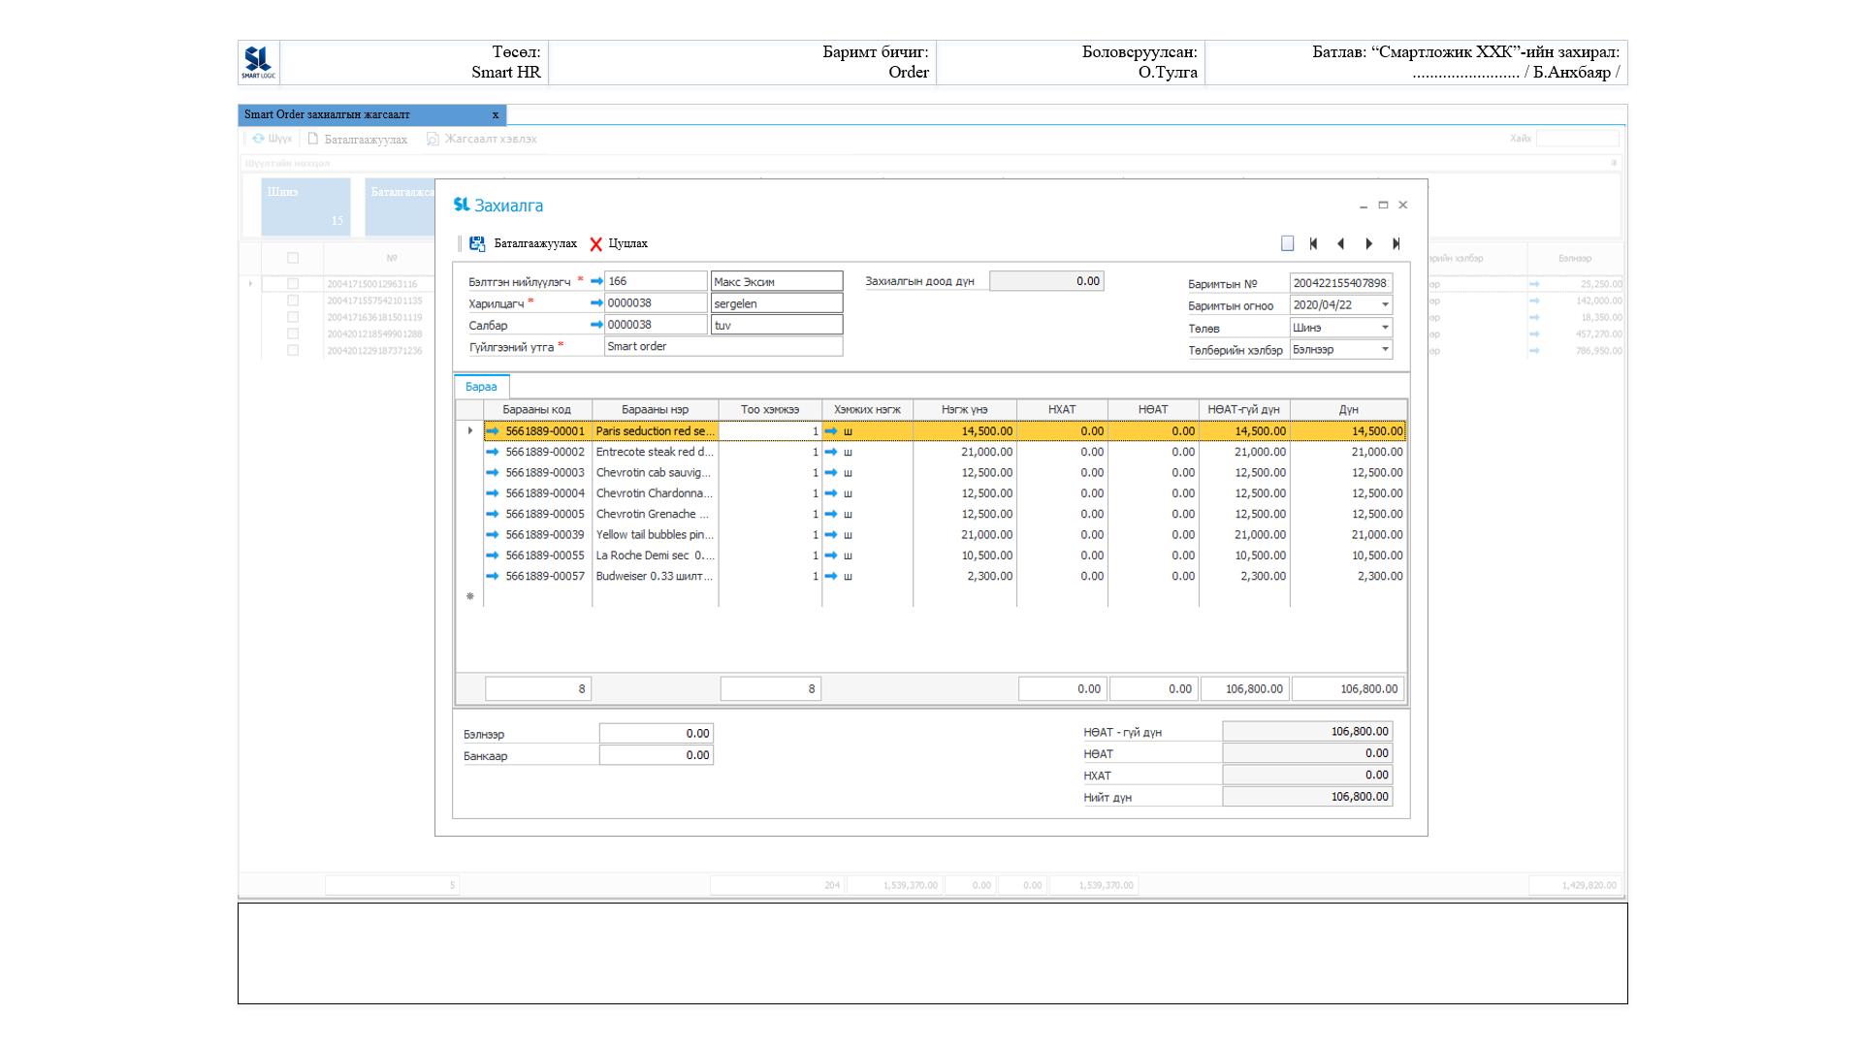Click the Захиалгын доод дүн value field

[1046, 281]
